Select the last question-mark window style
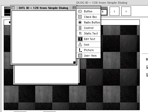 pyautogui.click(x=126, y=11)
